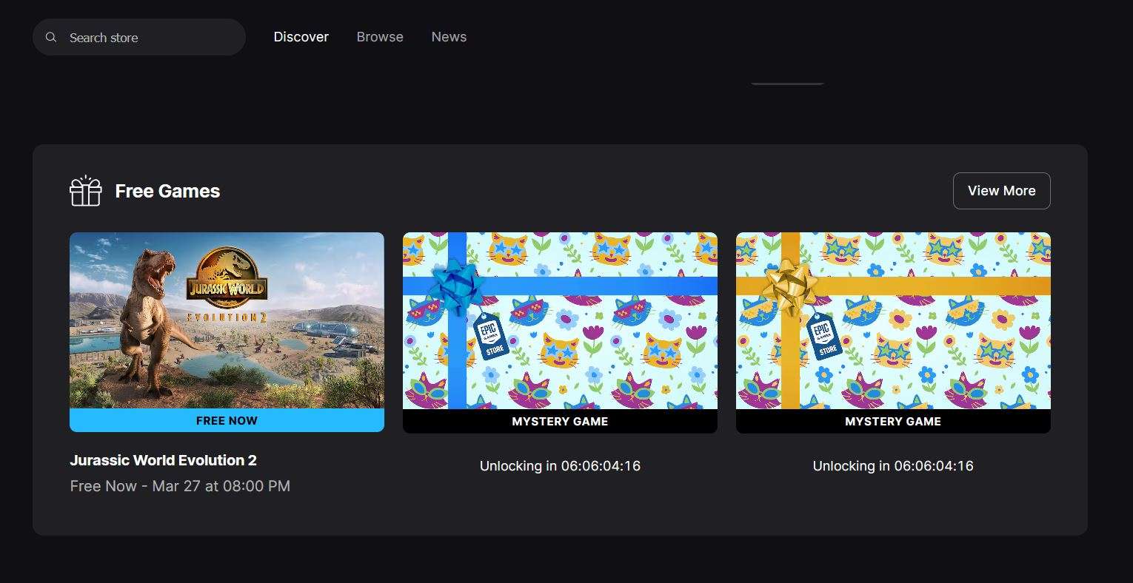The image size is (1133, 583).
Task: Open the Jurassic World Evolution 2 title link
Action: [163, 460]
